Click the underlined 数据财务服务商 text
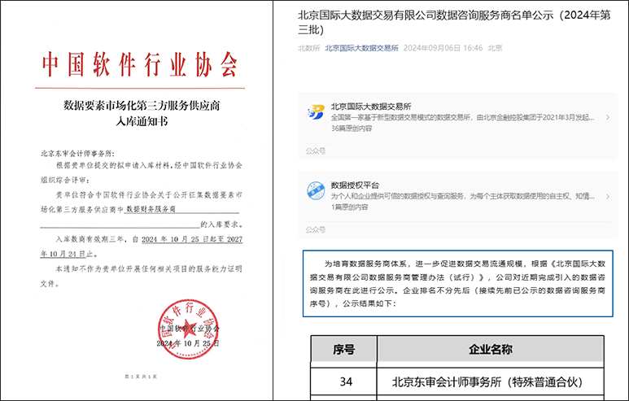 click(151, 209)
